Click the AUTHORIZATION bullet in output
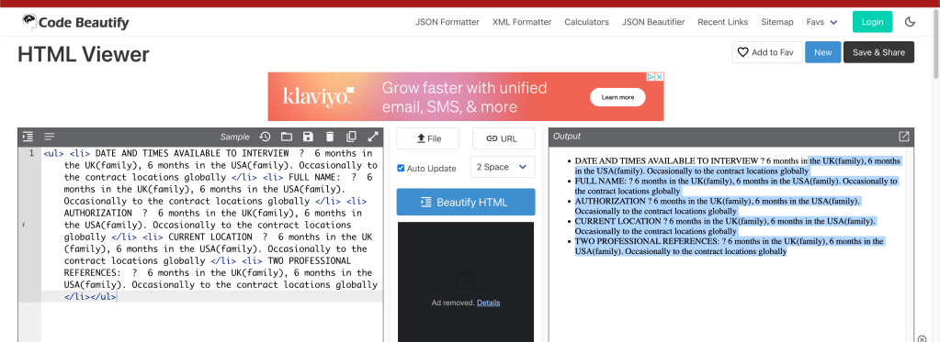Screen dimensions: 940x342 [x=717, y=205]
